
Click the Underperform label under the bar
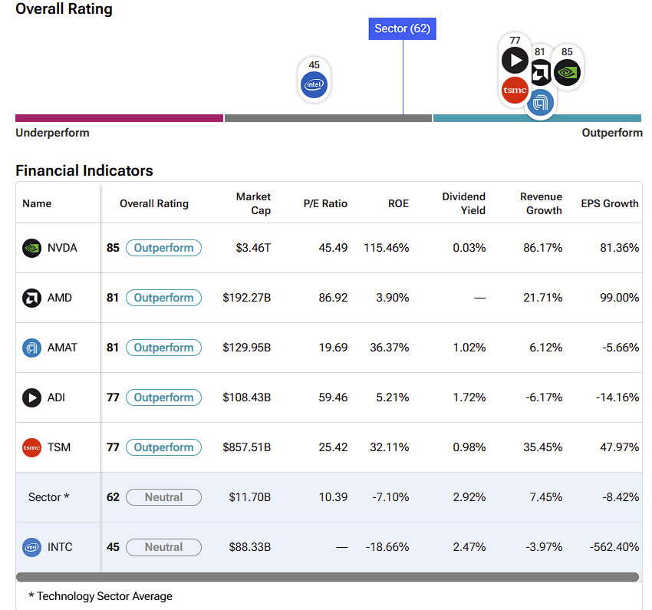(x=52, y=133)
